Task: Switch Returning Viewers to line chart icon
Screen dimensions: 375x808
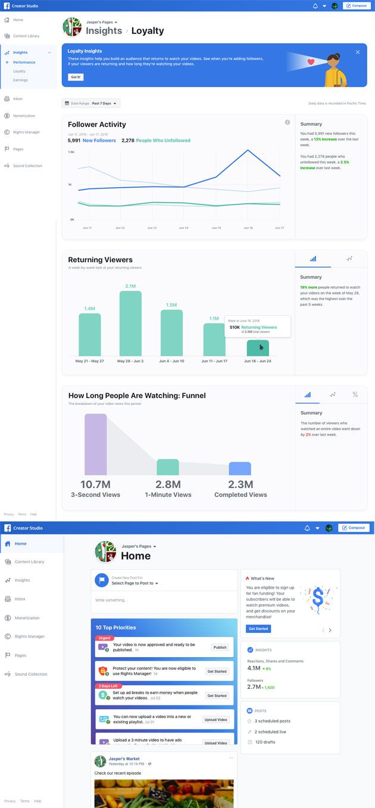Action: point(349,259)
